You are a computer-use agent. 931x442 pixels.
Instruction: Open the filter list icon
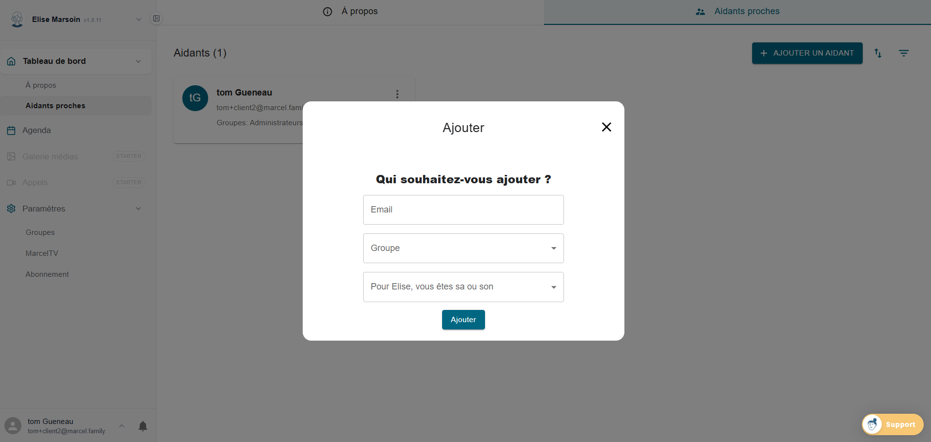[904, 53]
